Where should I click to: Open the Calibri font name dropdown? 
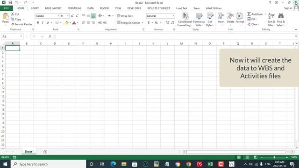(58, 16)
